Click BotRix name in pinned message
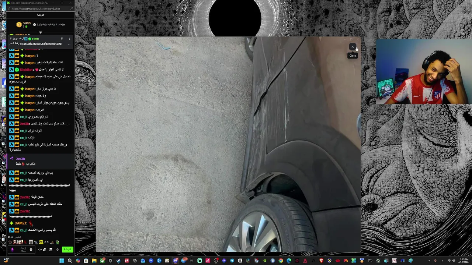The image size is (472, 265). click(35, 39)
